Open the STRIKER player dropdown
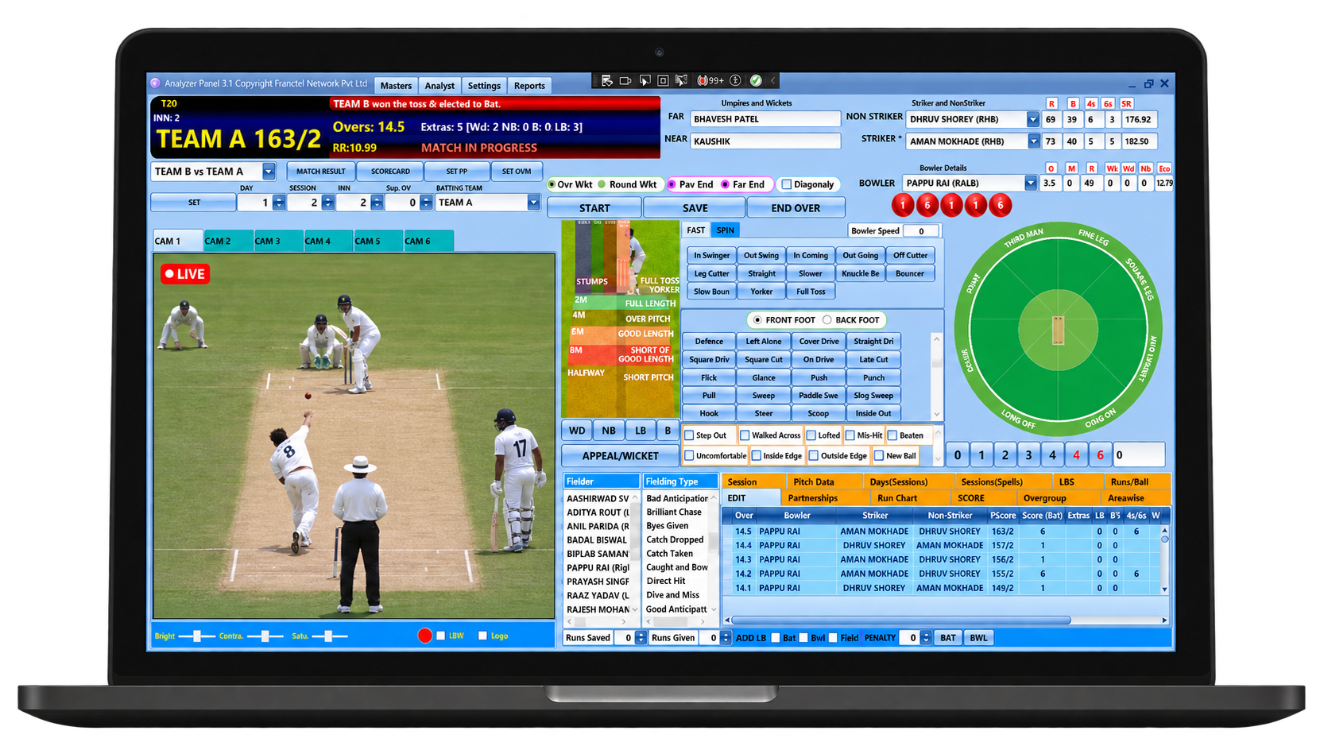Screen dimensions: 1324x750 [x=1033, y=141]
